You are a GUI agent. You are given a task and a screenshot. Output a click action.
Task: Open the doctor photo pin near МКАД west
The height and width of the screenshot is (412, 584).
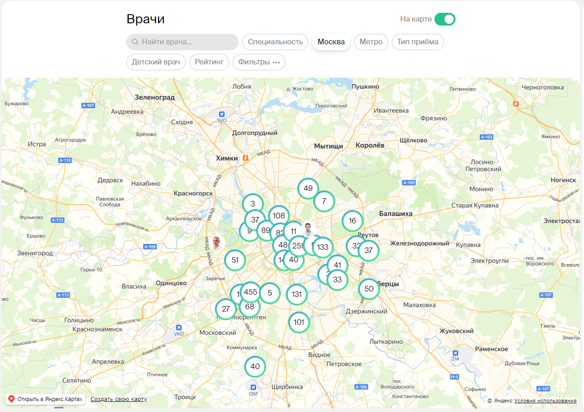217,243
